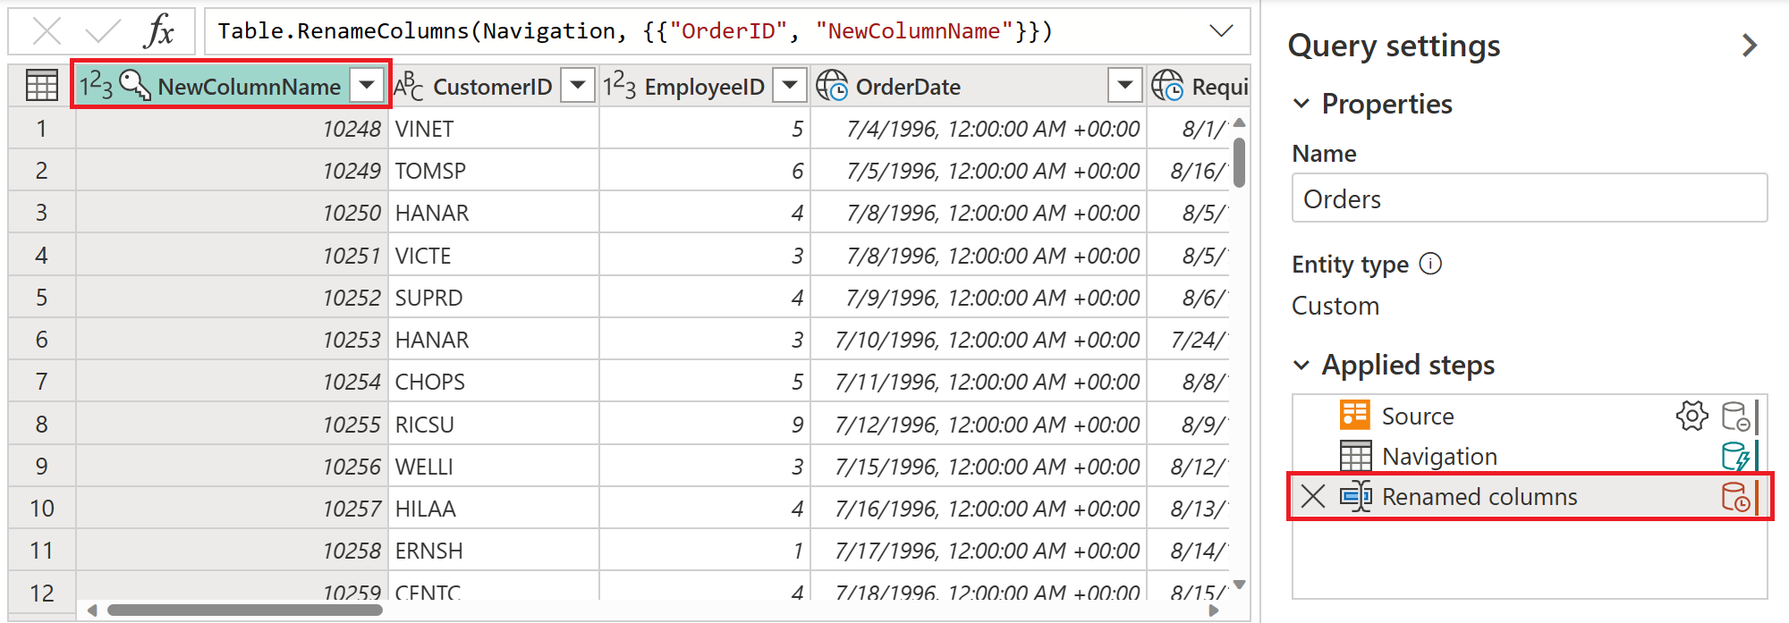The height and width of the screenshot is (623, 1789).
Task: Open the CustomerID filter dropdown
Action: click(x=578, y=86)
